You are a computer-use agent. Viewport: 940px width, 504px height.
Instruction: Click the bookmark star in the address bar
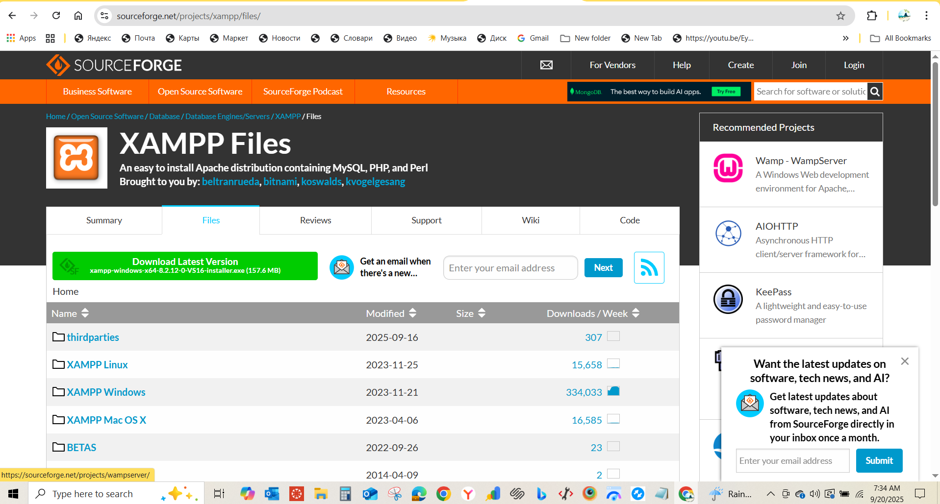click(x=840, y=16)
